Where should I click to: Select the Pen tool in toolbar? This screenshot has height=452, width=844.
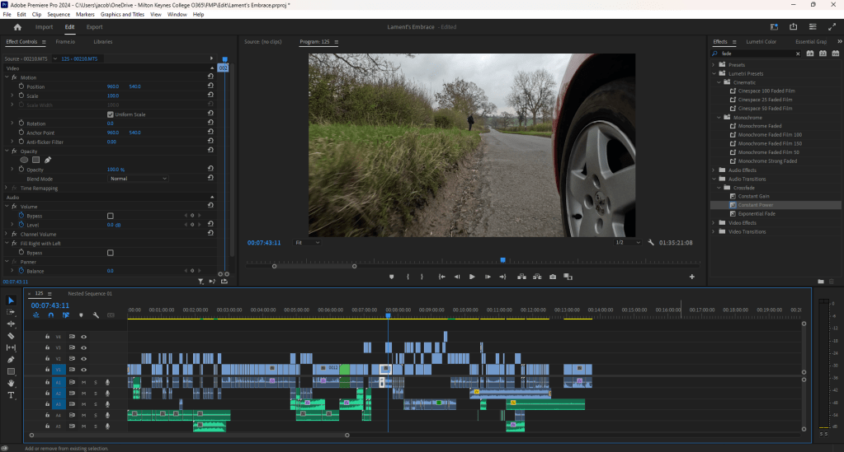pyautogui.click(x=12, y=360)
